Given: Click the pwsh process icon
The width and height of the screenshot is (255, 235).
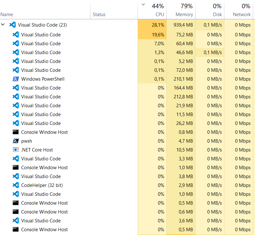Looking at the screenshot, I should (16, 141).
